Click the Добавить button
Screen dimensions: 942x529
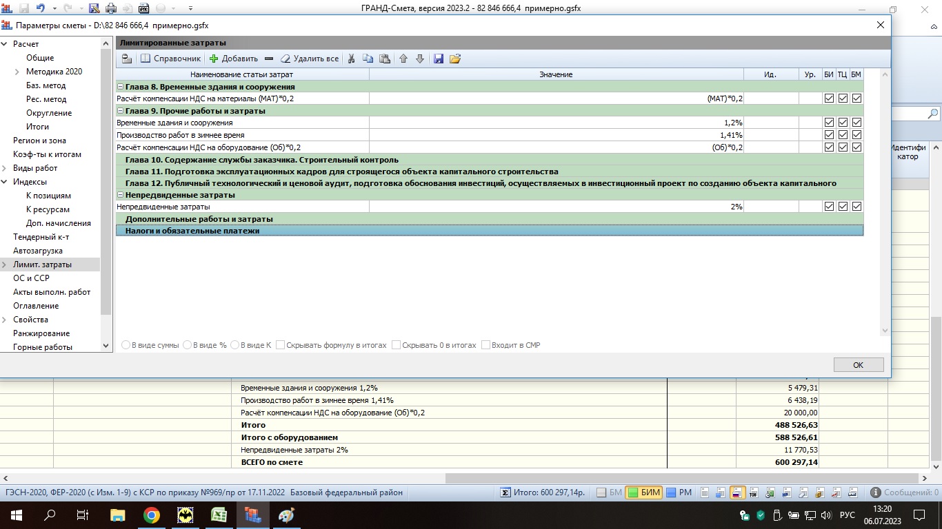pyautogui.click(x=234, y=59)
